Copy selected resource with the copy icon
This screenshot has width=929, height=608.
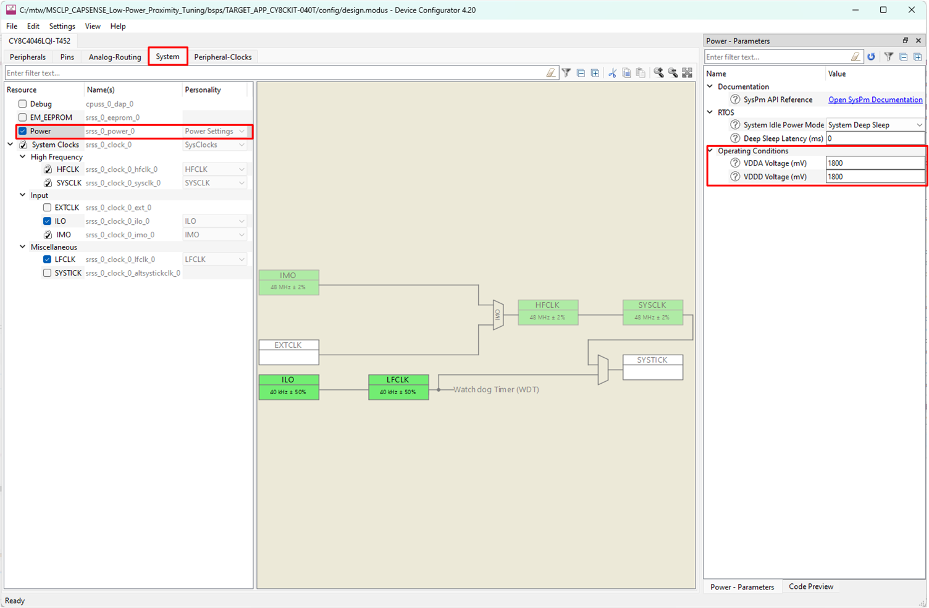point(626,73)
